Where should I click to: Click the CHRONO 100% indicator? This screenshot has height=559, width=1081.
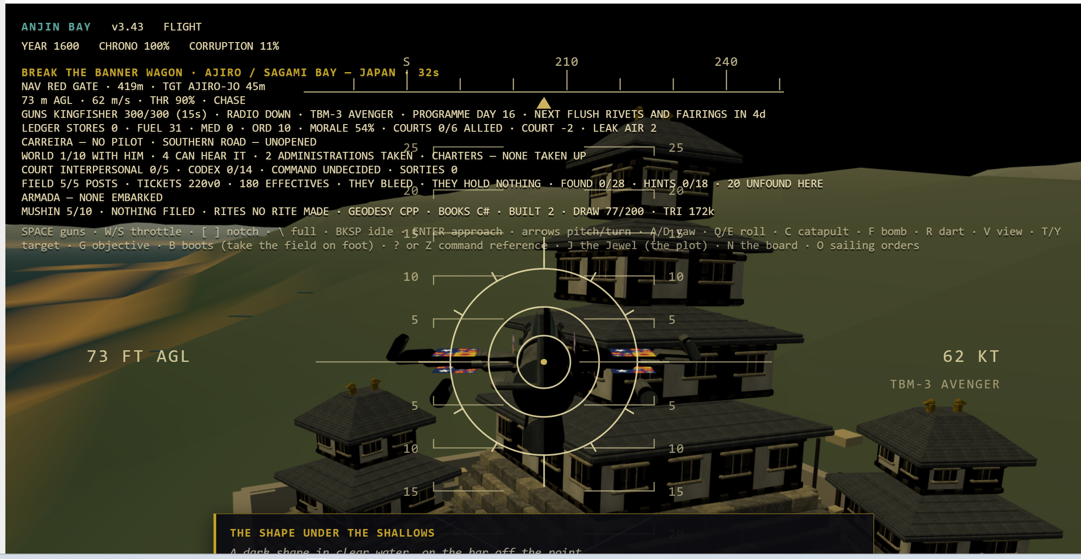click(x=134, y=46)
